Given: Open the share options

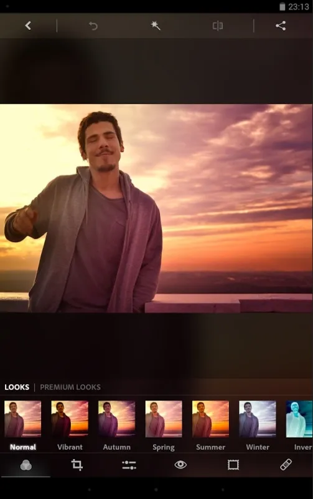Looking at the screenshot, I should (281, 26).
